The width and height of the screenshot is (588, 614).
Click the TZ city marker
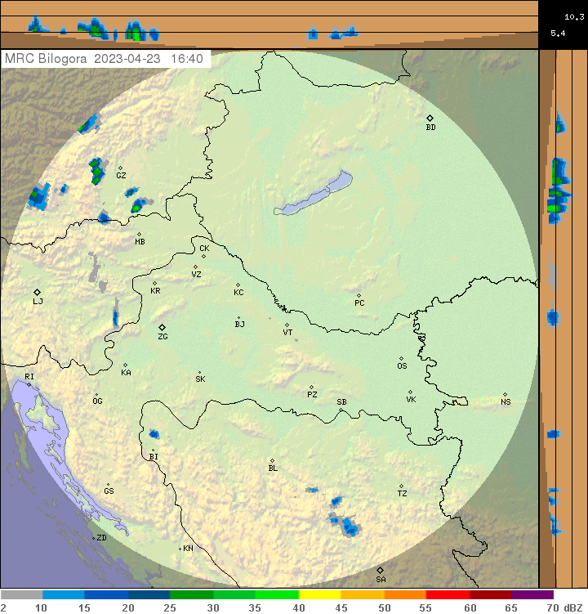[401, 486]
